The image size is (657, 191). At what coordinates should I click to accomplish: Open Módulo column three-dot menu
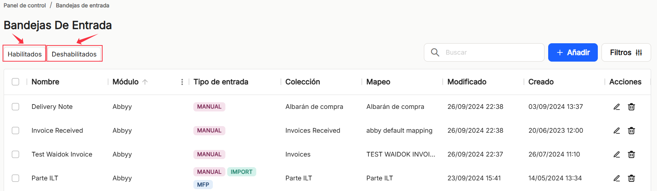click(182, 82)
